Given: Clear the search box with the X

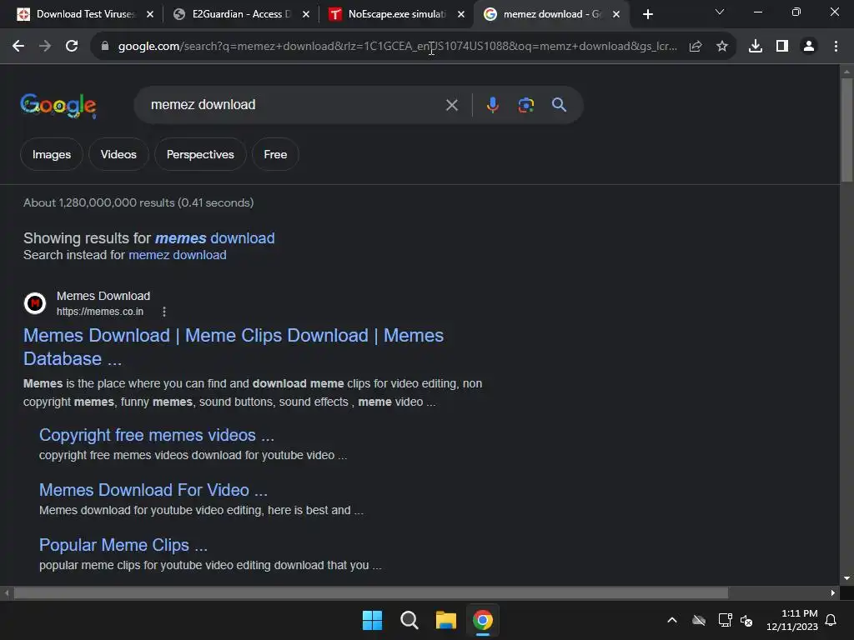Looking at the screenshot, I should click(x=451, y=105).
